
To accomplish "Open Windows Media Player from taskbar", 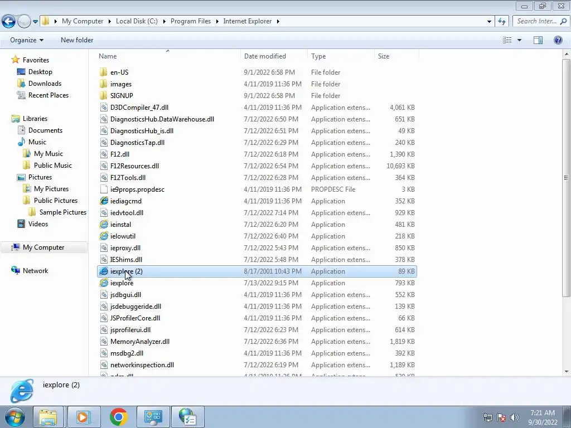I will (84, 417).
